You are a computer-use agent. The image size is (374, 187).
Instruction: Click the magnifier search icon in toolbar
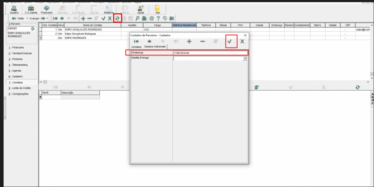tap(138, 18)
